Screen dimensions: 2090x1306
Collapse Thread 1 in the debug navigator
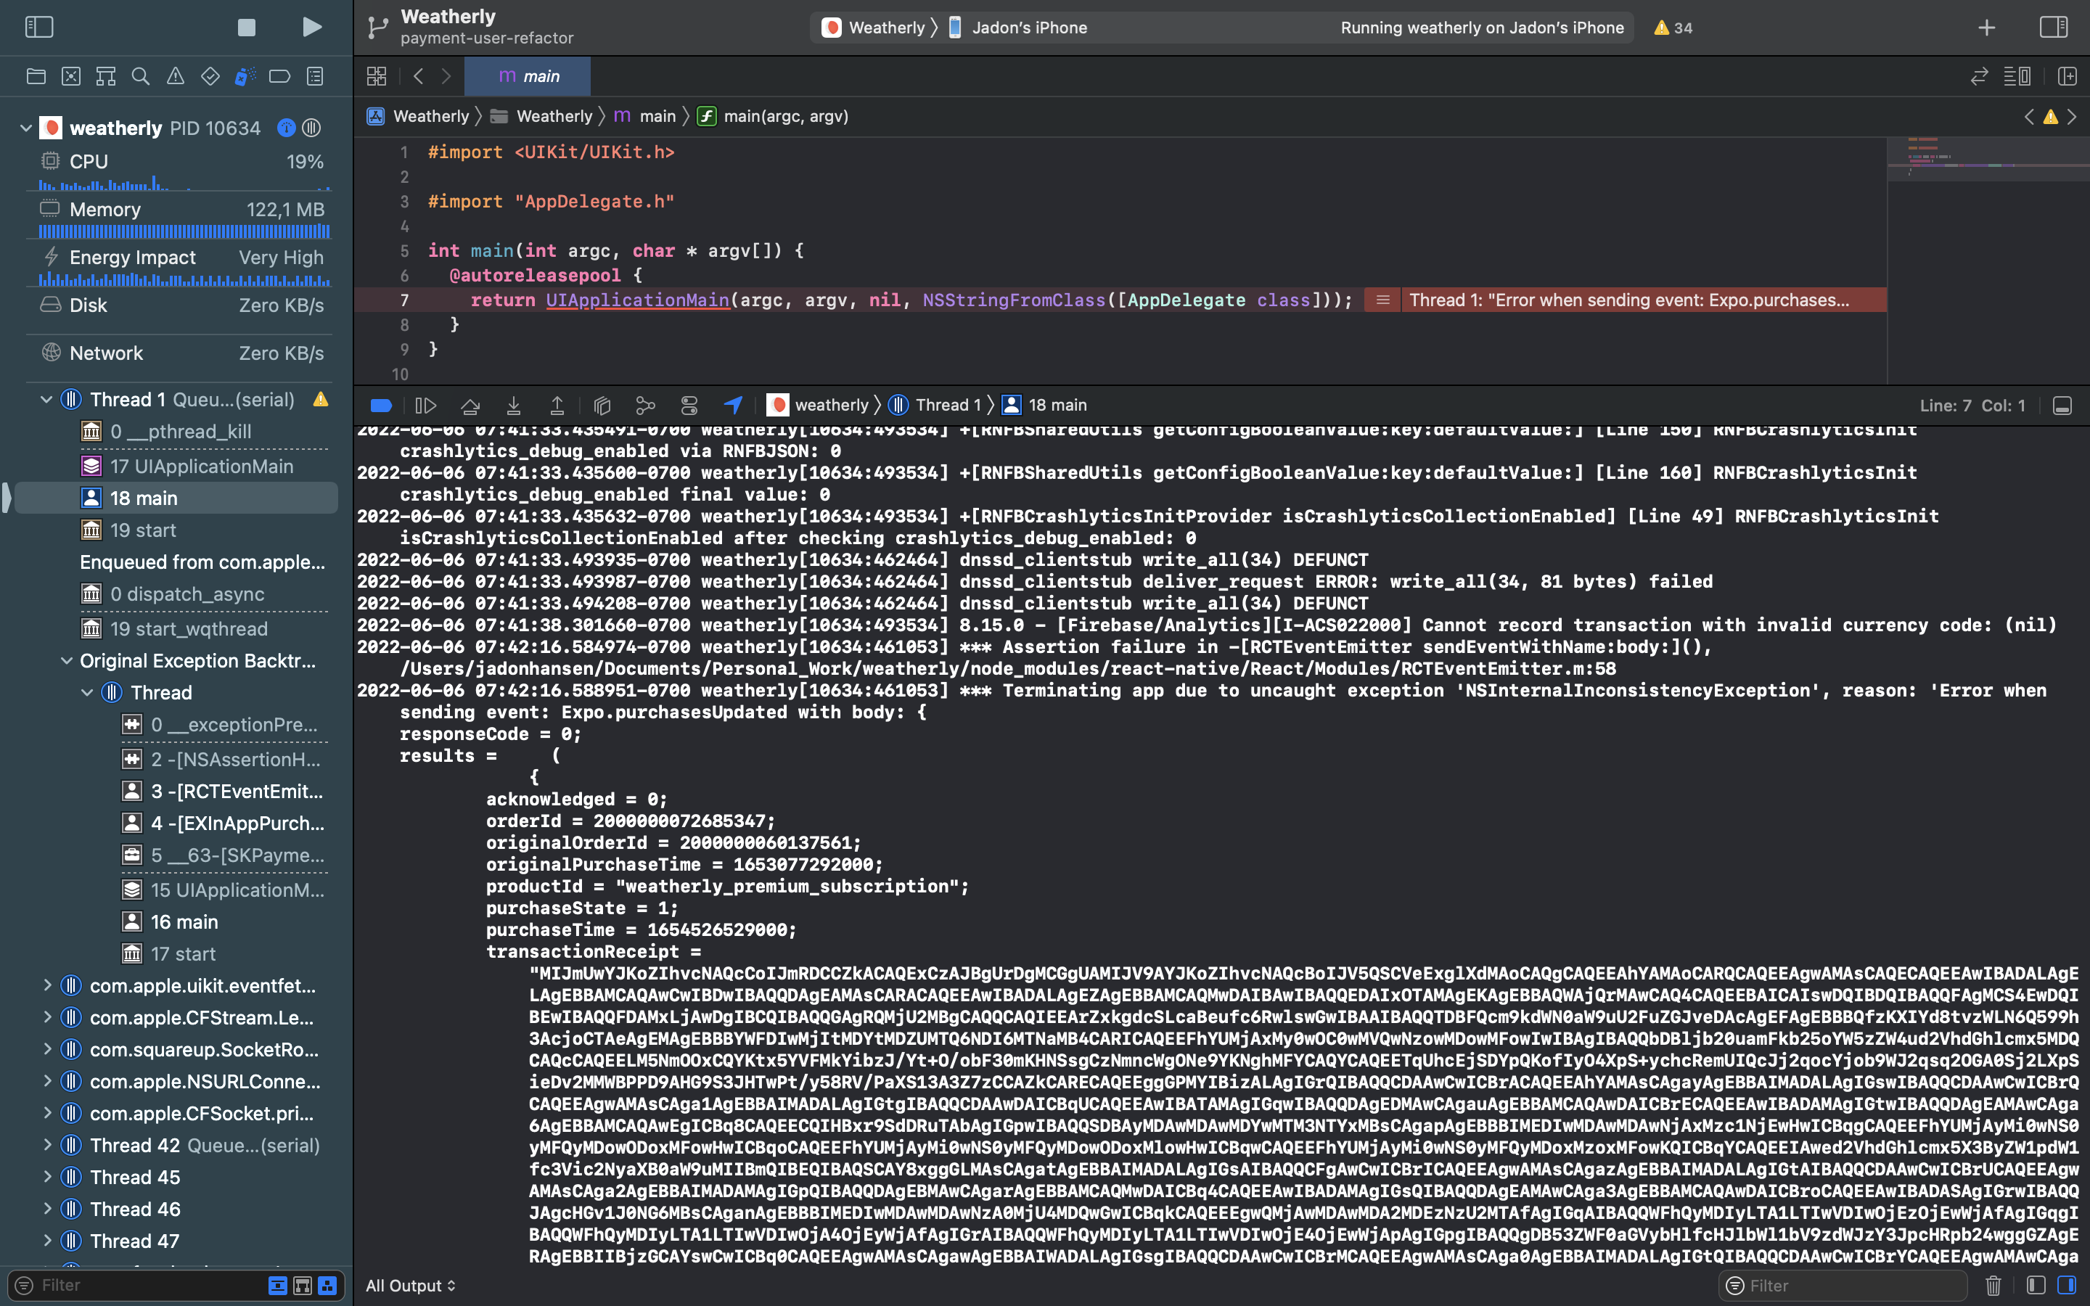pos(45,399)
